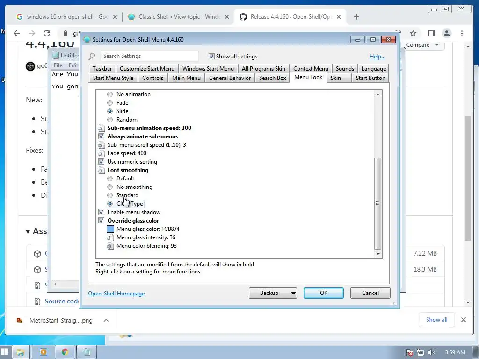Open a new Chrome tab with plus
The image size is (479, 359).
pyautogui.click(x=356, y=17)
